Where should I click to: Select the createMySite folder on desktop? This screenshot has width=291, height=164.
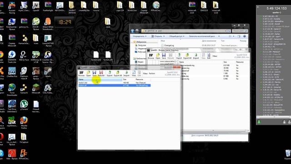[84, 7]
